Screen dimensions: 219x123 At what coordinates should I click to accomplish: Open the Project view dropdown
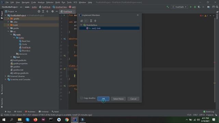click(11, 11)
